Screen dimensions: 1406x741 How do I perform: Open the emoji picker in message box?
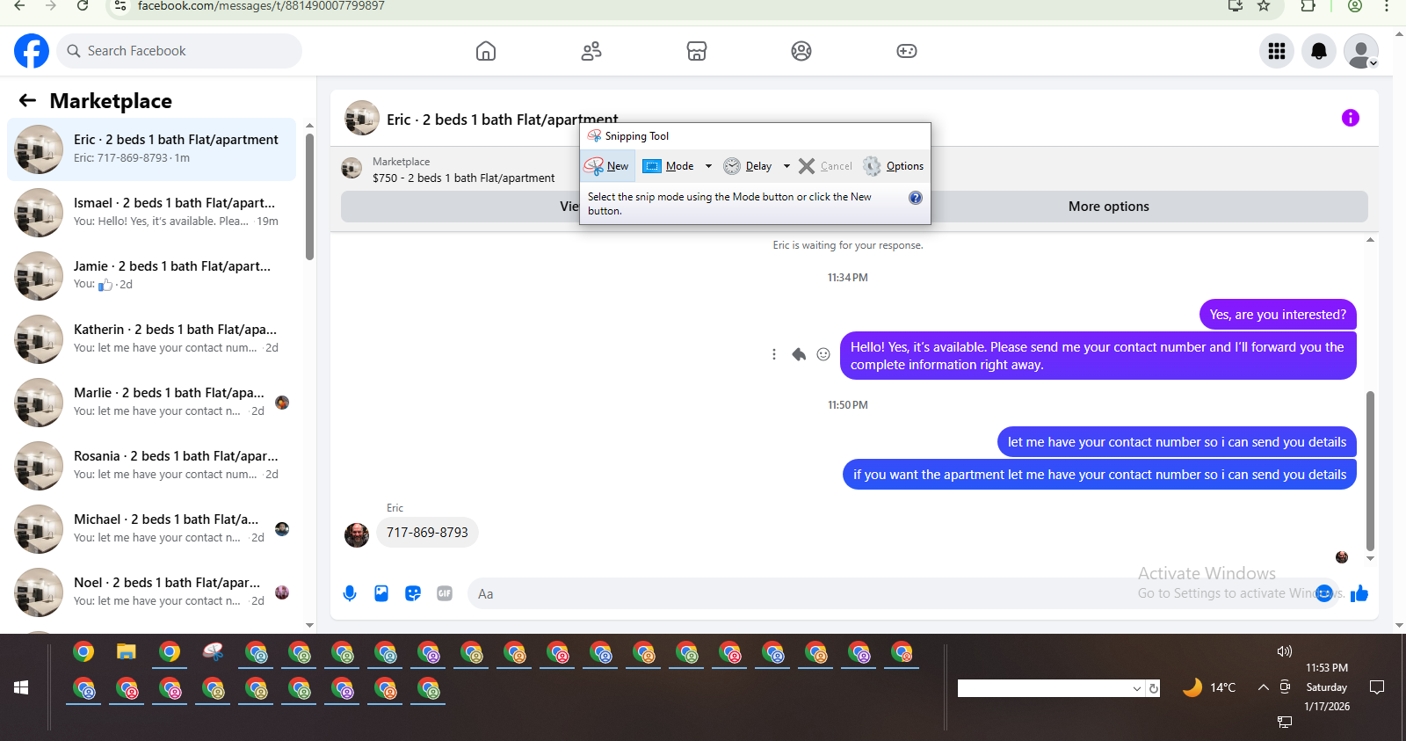click(x=1324, y=593)
